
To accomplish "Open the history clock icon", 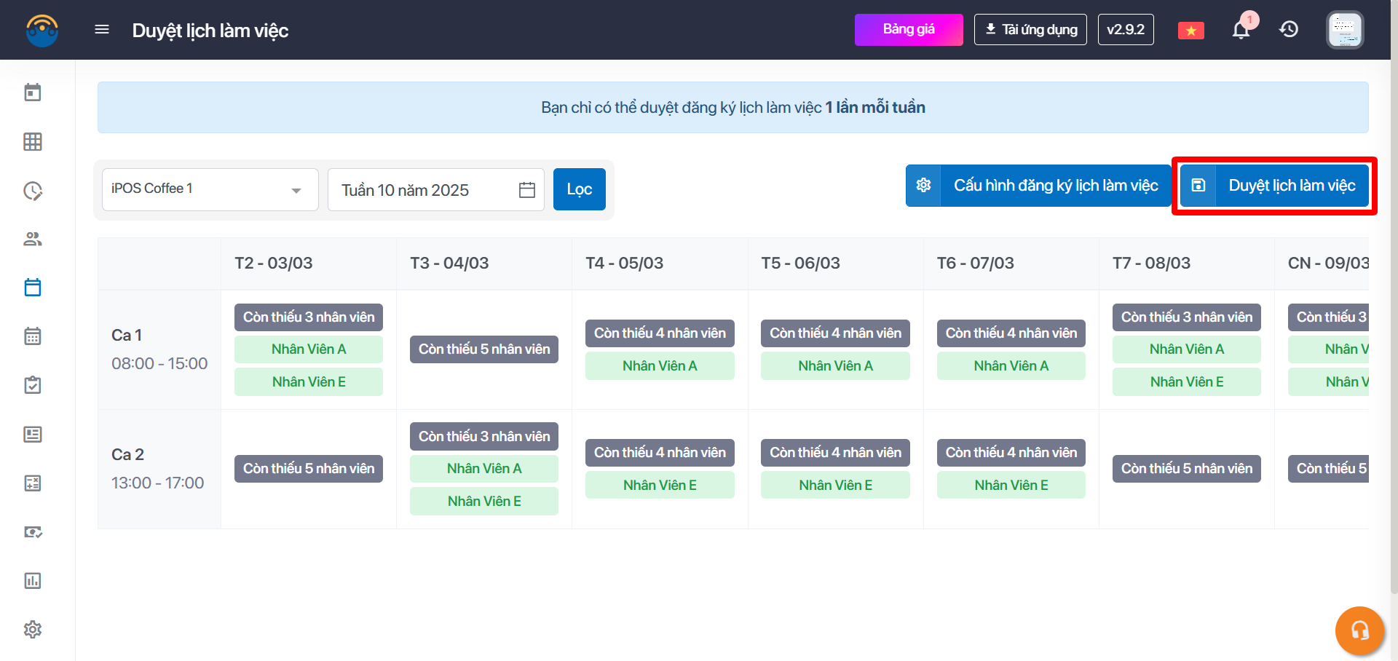I will click(1289, 30).
